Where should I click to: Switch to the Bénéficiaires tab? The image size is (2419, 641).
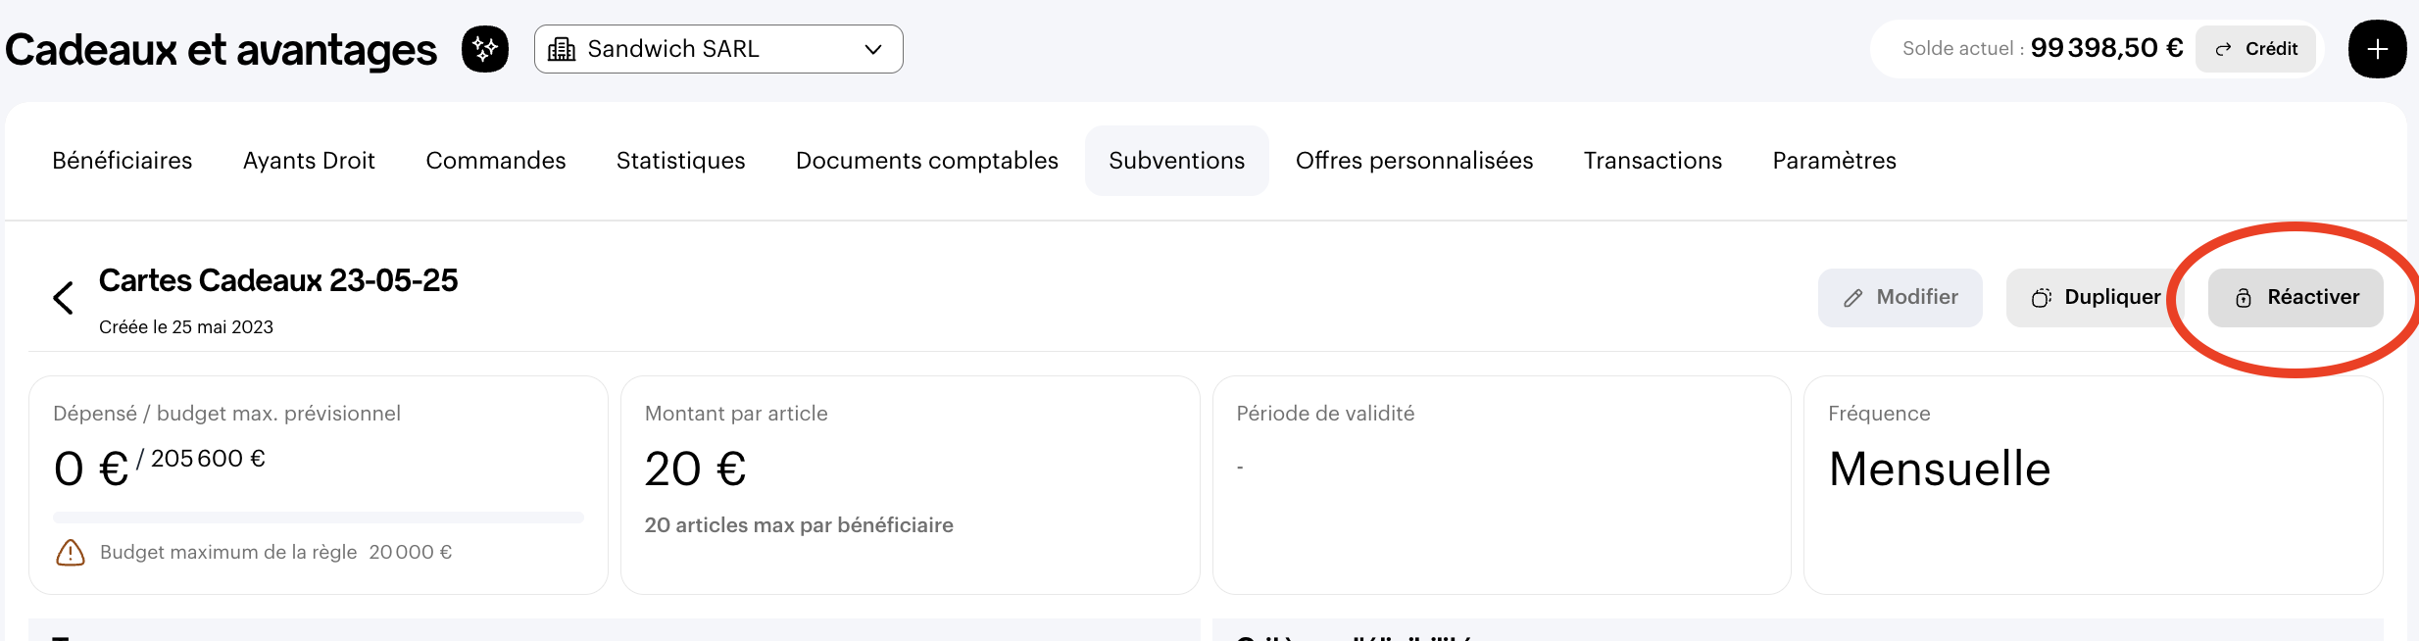click(x=123, y=161)
